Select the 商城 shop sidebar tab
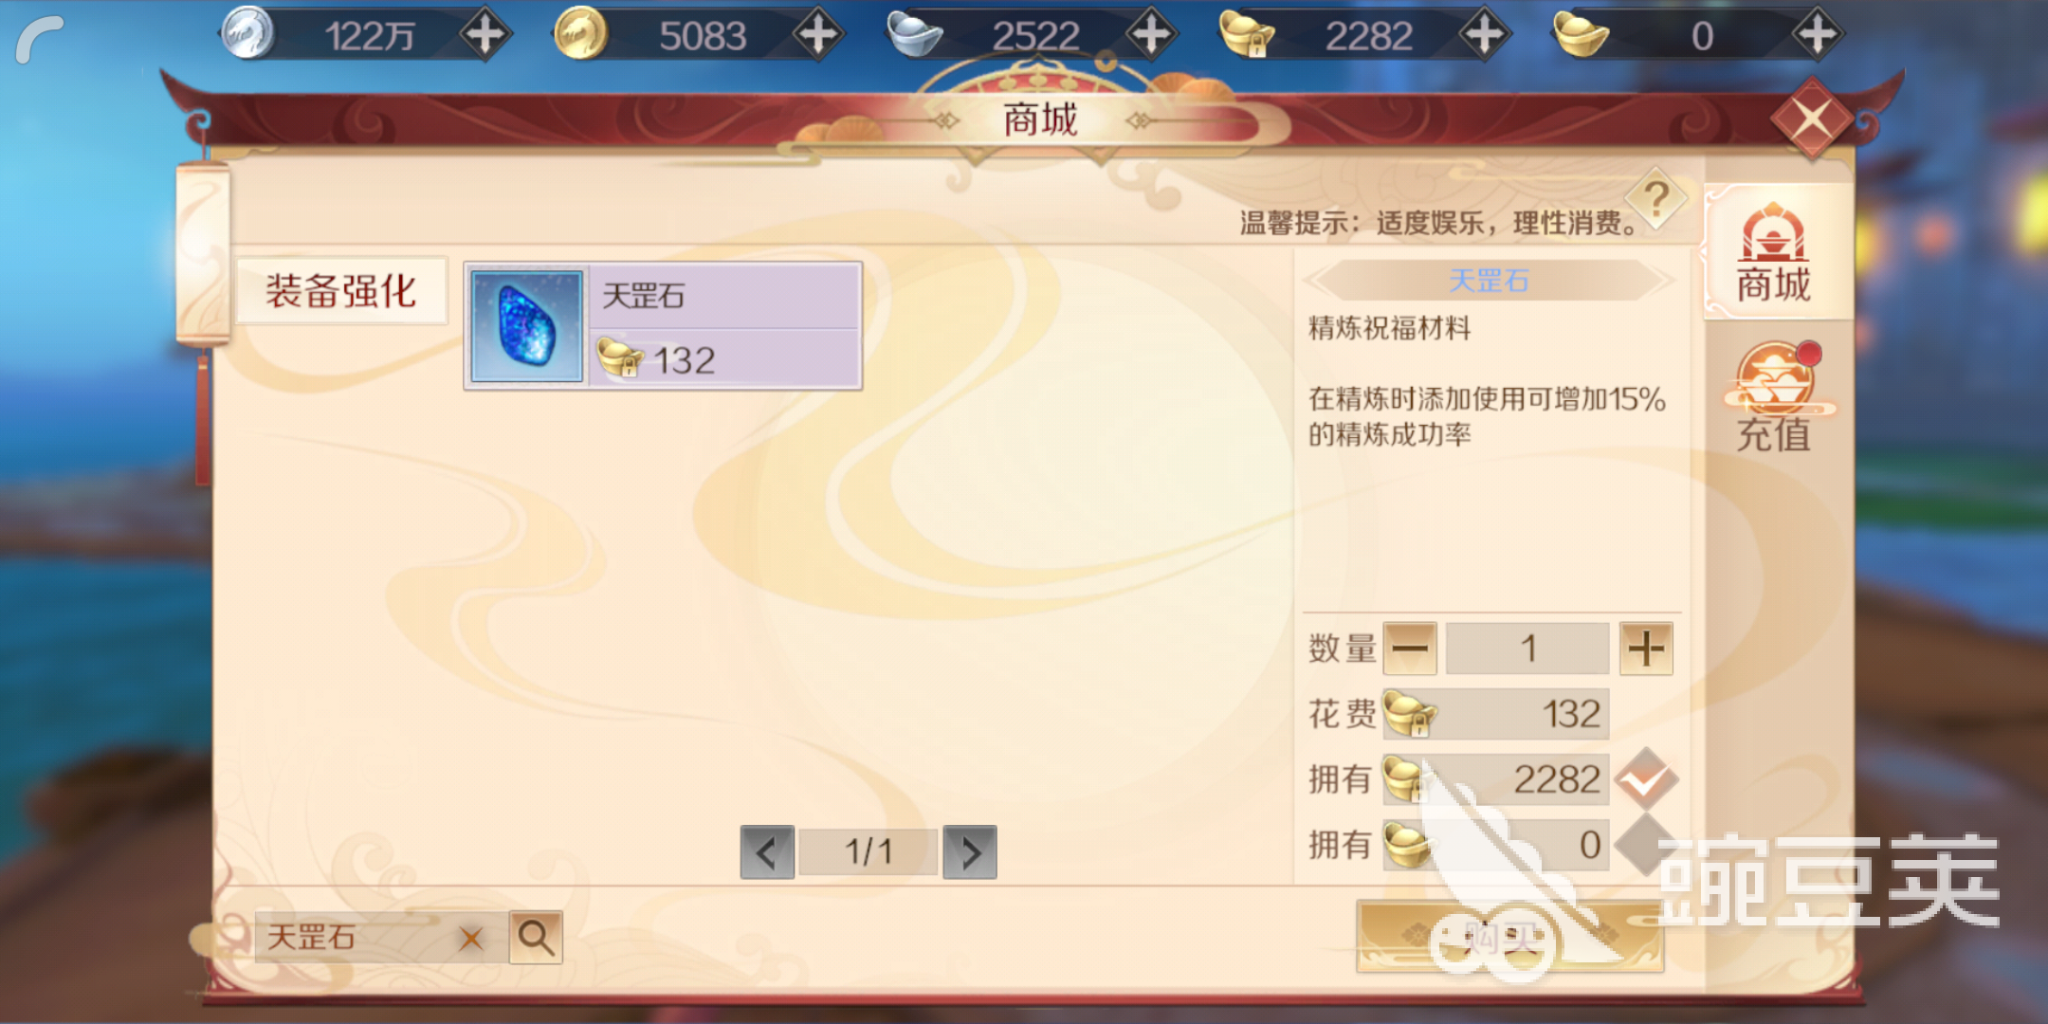2048x1024 pixels. point(1773,253)
